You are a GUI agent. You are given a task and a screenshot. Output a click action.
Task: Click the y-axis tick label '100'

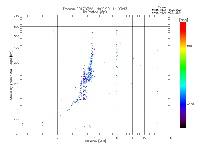pyautogui.click(x=16, y=120)
